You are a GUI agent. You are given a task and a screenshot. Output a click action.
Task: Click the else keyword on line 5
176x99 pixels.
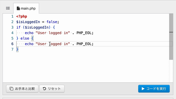pos(25,38)
